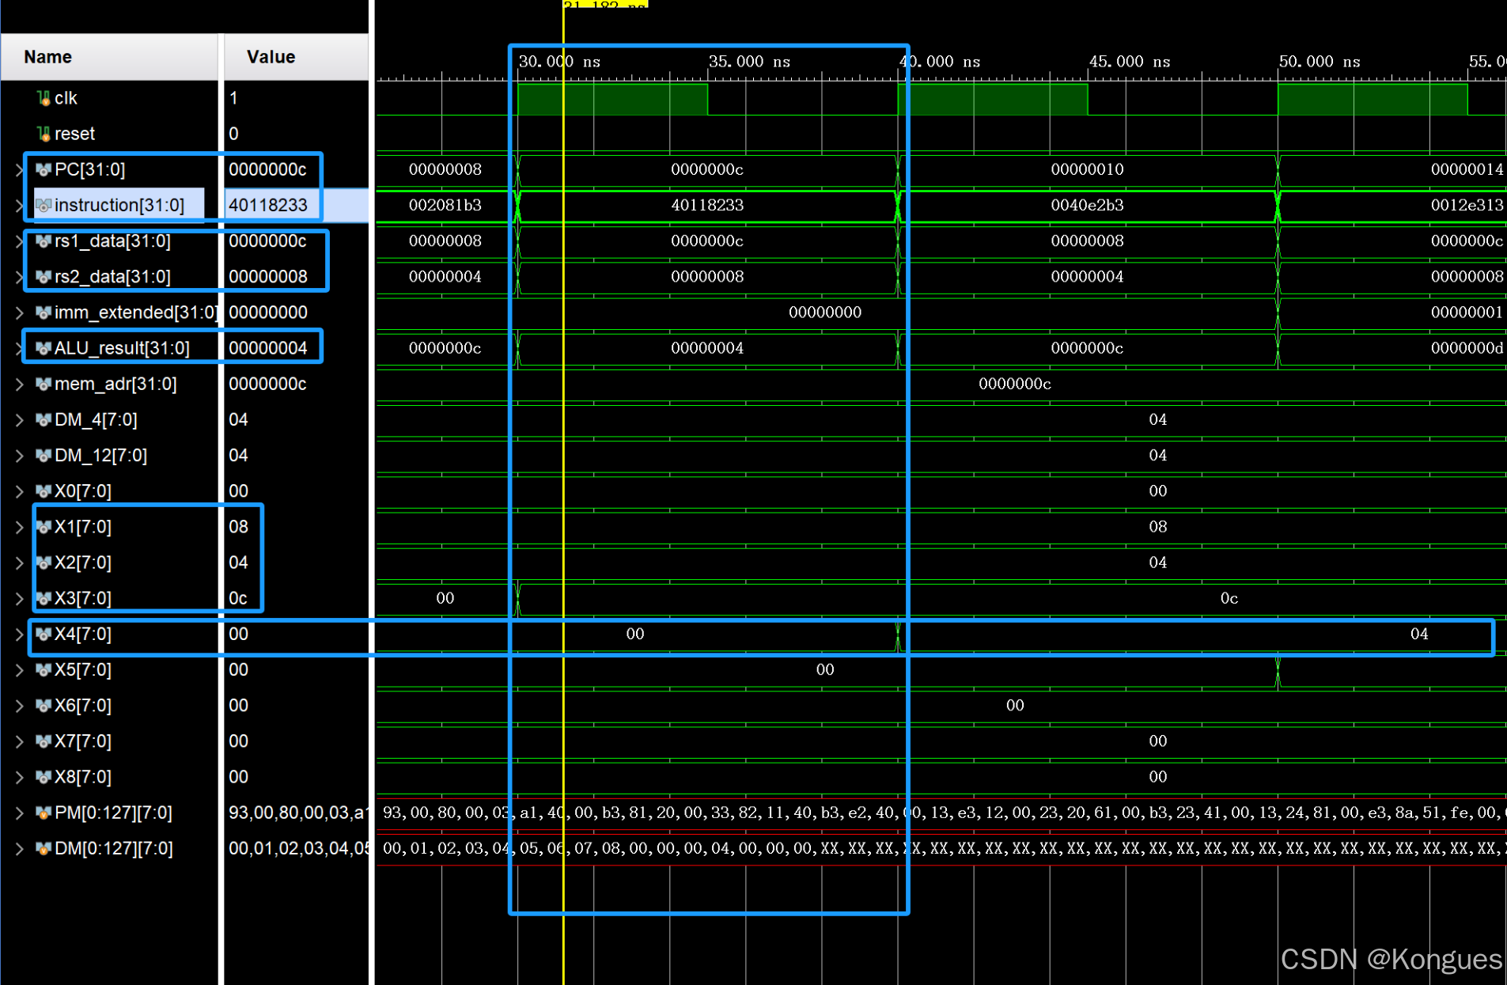Click the PC[31:0] bus icon
Viewport: 1507px width, 985px height.
[44, 169]
